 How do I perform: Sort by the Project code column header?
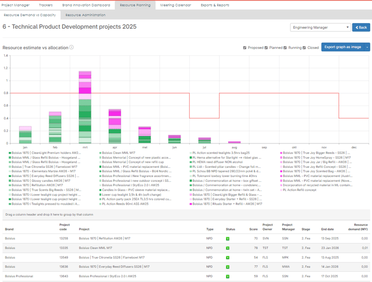[x=64, y=227]
